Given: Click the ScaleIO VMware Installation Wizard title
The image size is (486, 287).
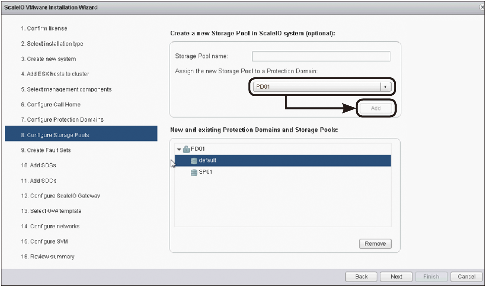Looking at the screenshot, I should 51,7.
